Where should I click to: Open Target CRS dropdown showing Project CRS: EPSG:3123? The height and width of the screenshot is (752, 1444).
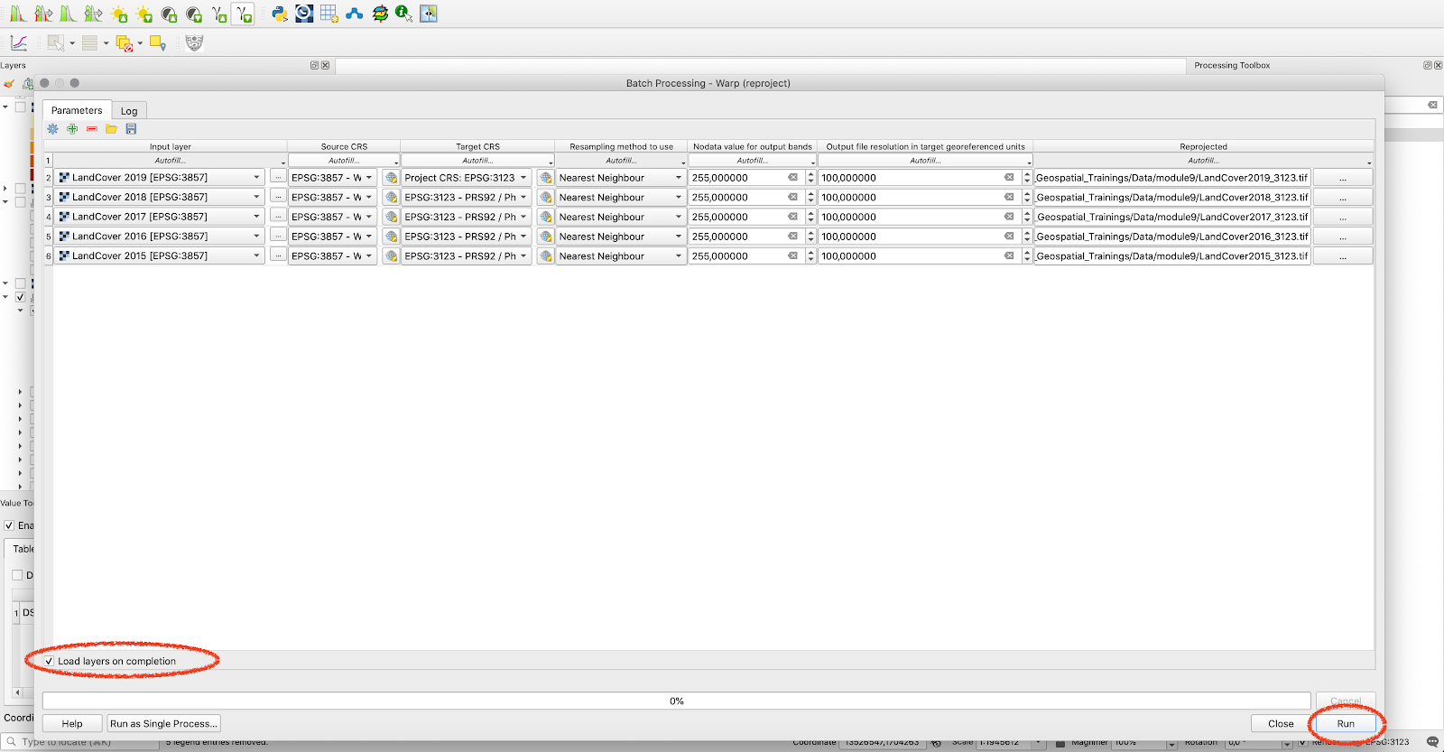[x=466, y=178]
